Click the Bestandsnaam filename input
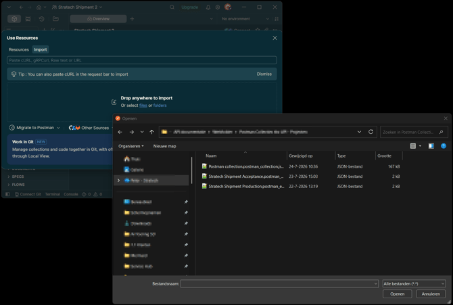This screenshot has height=305, width=453. click(279, 283)
